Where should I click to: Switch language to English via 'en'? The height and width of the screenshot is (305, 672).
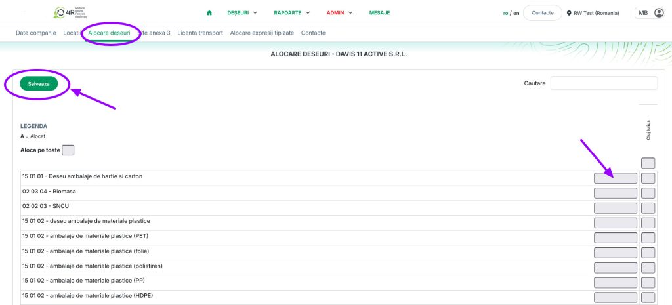[516, 13]
